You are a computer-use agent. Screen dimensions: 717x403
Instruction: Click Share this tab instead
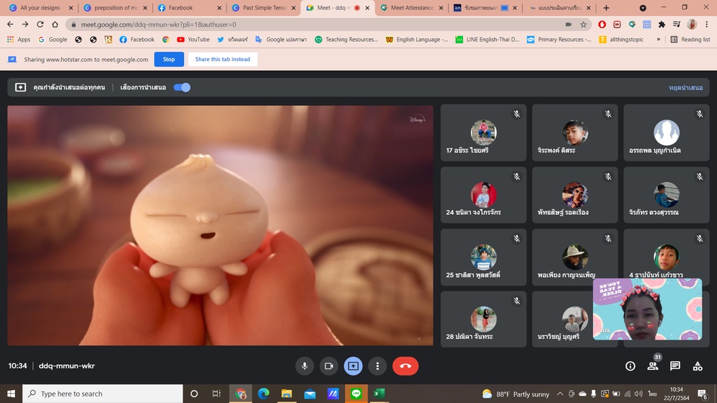pos(222,59)
